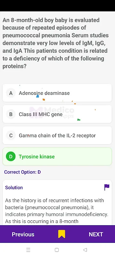Choose Tyrosine kinase answer
This screenshot has height=257, width=115.
point(57,156)
